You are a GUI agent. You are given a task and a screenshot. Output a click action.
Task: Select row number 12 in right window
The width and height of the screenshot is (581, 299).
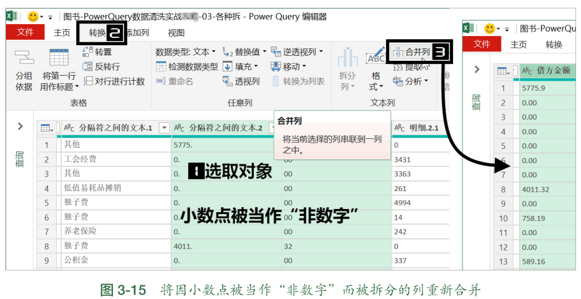click(503, 247)
